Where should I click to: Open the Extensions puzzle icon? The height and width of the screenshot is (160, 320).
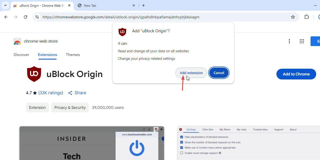pos(306,17)
